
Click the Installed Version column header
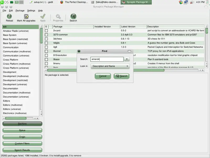107,27
